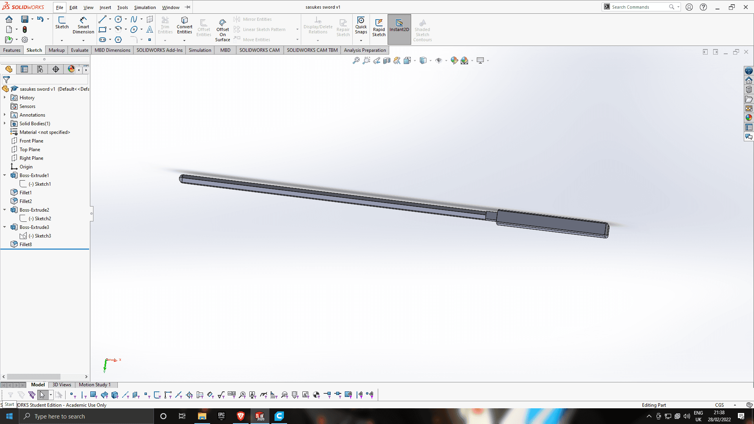Expand the Boss-Extrude2 feature node

click(4, 210)
